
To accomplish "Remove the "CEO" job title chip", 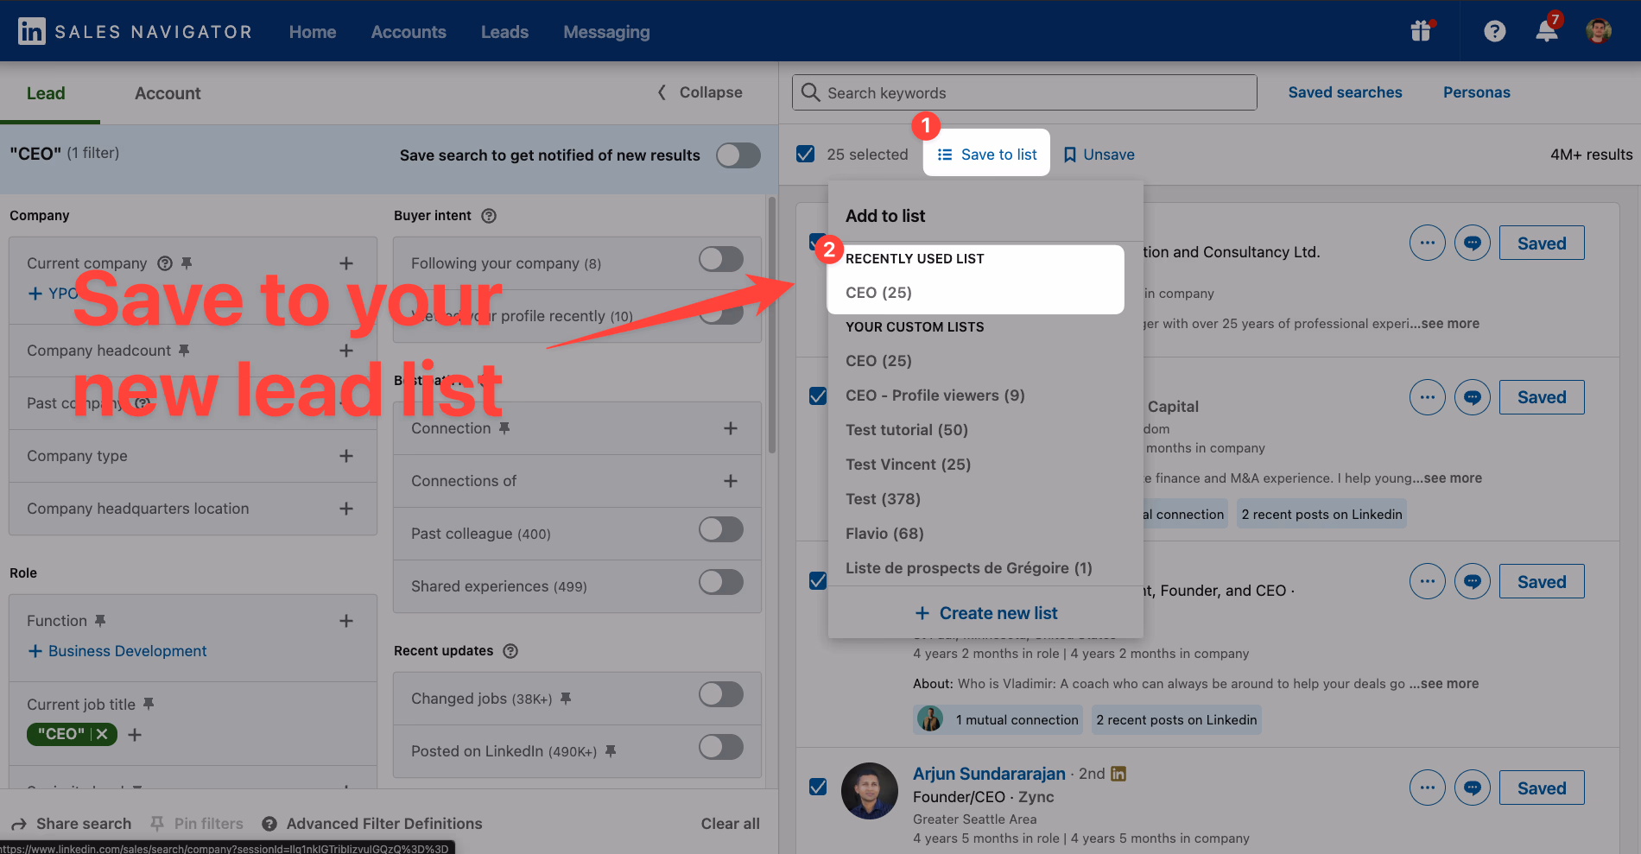I will click(x=102, y=734).
